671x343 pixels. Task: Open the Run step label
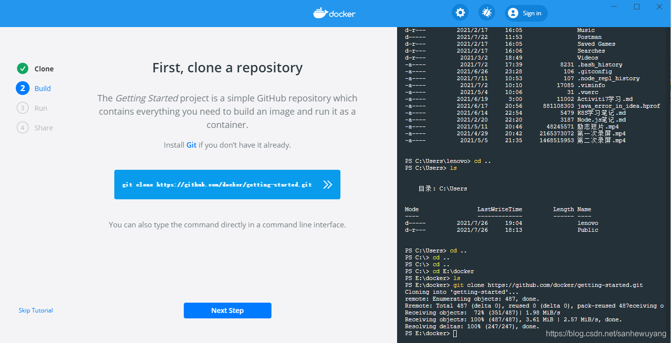(x=41, y=108)
